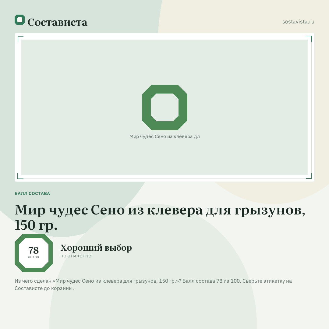Click the 'Хороший выбор' rating text
Image resolution: width=329 pixels, height=329 pixels.
[96, 248]
